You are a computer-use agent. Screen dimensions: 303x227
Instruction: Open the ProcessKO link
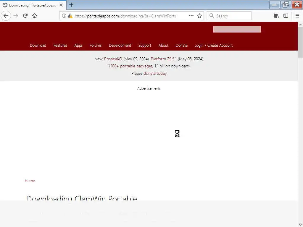tap(113, 59)
